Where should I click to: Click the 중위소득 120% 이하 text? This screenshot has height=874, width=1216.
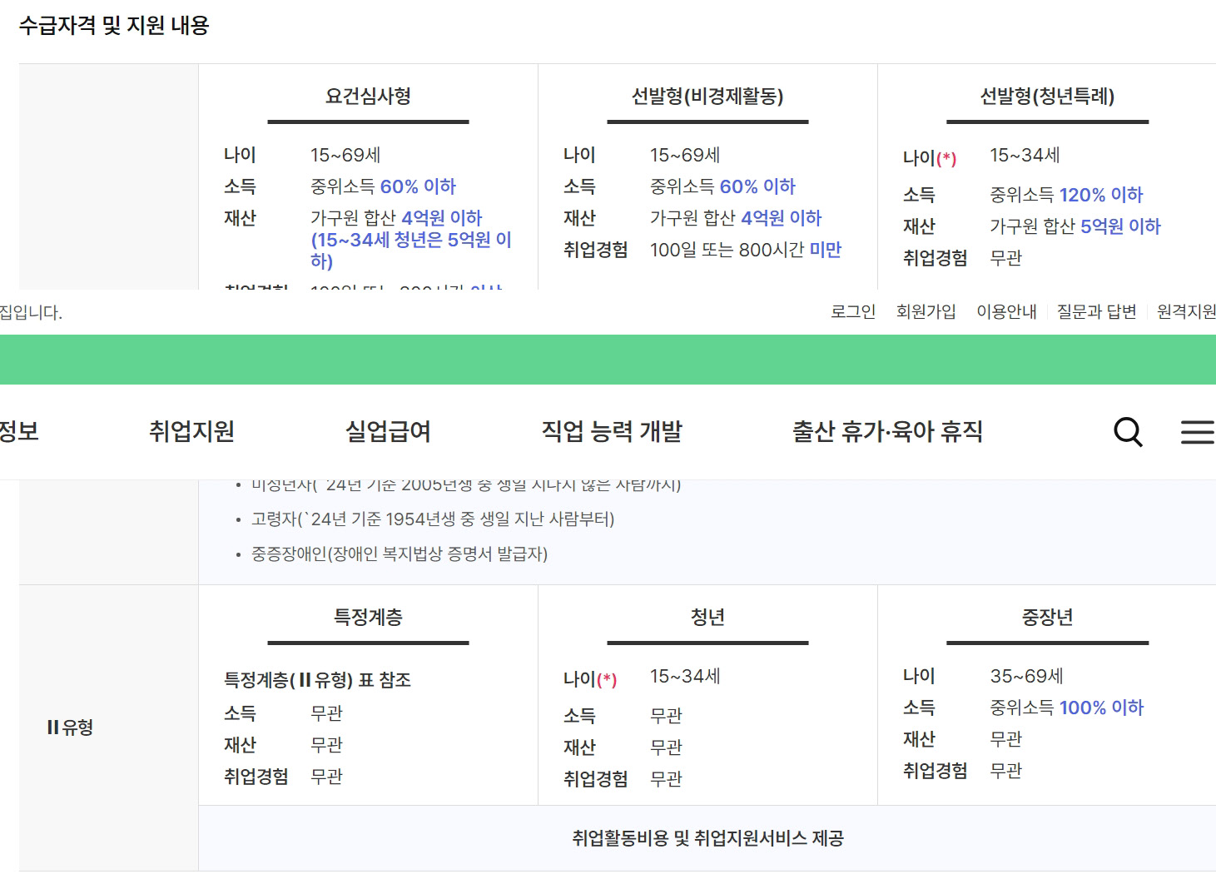(1066, 195)
